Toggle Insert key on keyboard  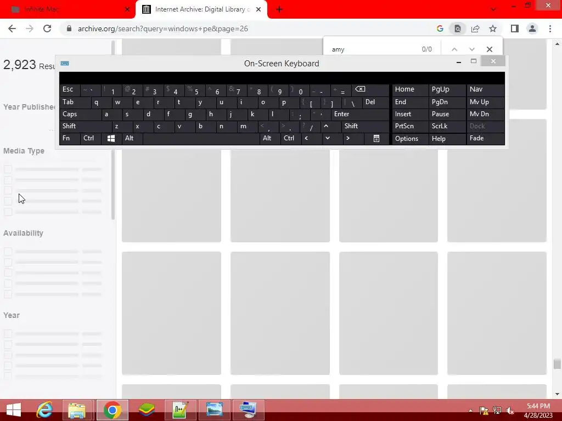click(410, 115)
